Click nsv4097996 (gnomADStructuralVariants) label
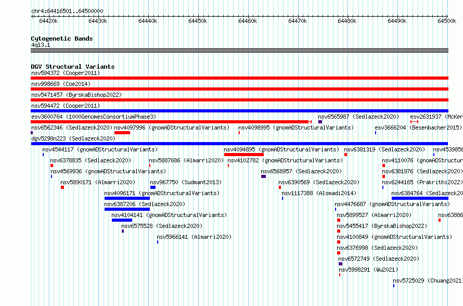The width and height of the screenshot is (463, 306). pos(172,127)
